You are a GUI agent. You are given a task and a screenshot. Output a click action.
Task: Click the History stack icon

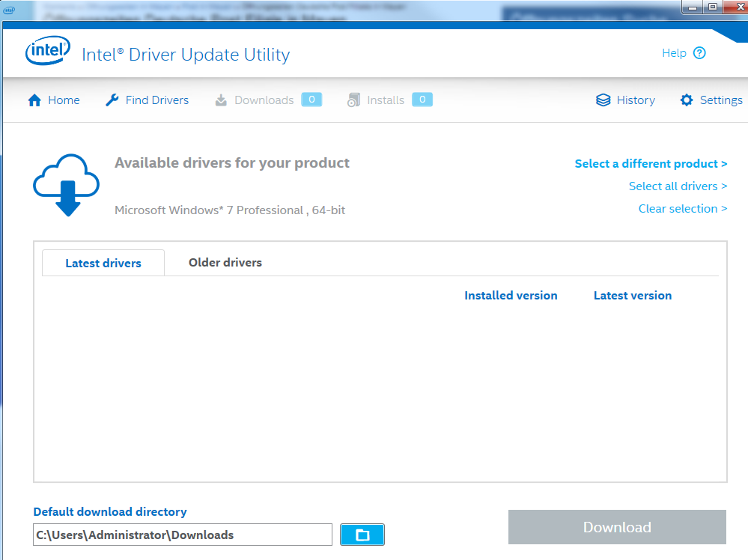click(603, 100)
